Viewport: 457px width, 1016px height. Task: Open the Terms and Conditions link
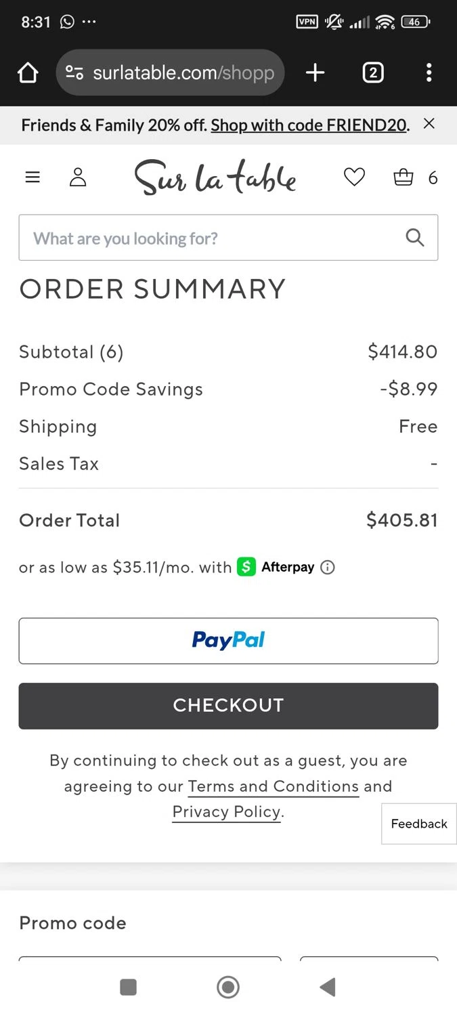pos(273,786)
